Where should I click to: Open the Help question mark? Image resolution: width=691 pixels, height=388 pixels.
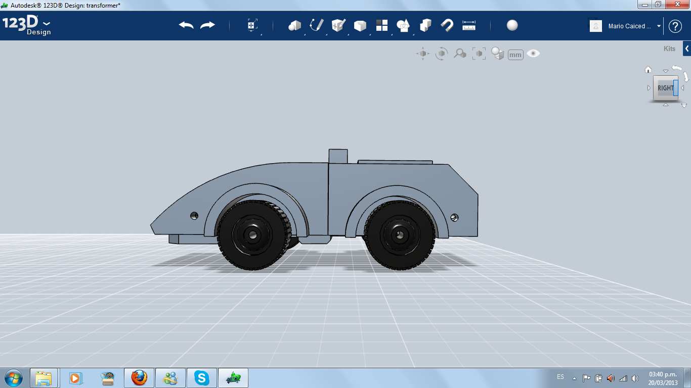click(x=675, y=26)
